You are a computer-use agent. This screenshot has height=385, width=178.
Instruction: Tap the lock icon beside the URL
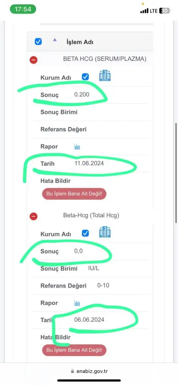click(x=72, y=371)
